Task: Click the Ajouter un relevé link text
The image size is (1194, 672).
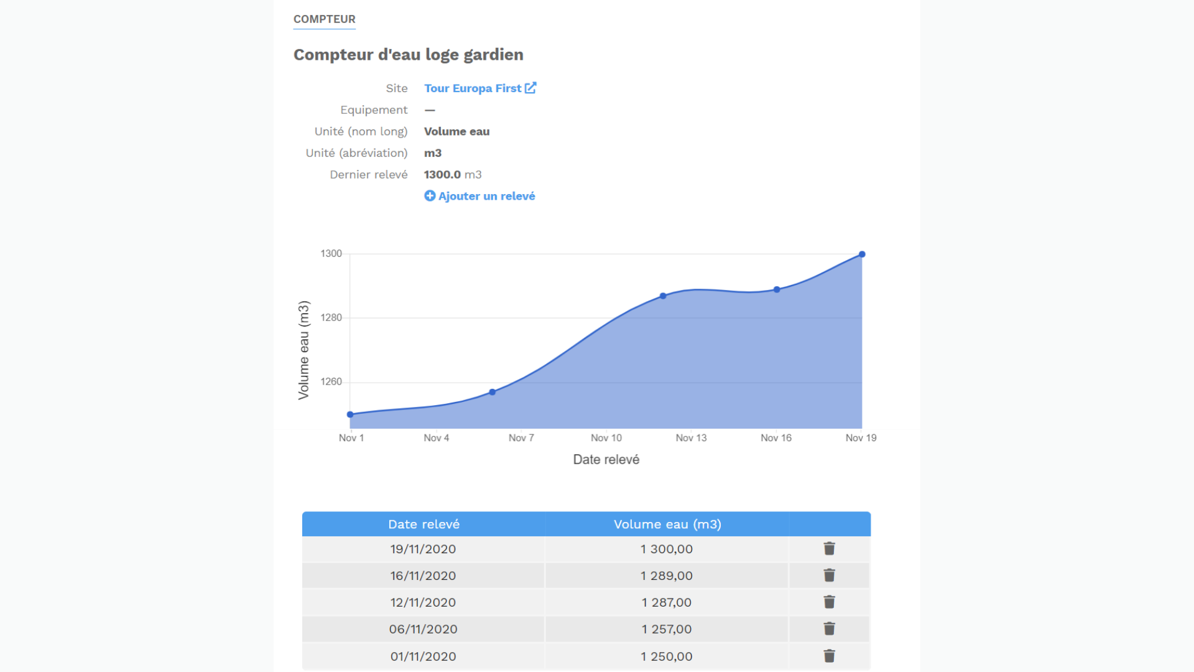Action: (486, 196)
